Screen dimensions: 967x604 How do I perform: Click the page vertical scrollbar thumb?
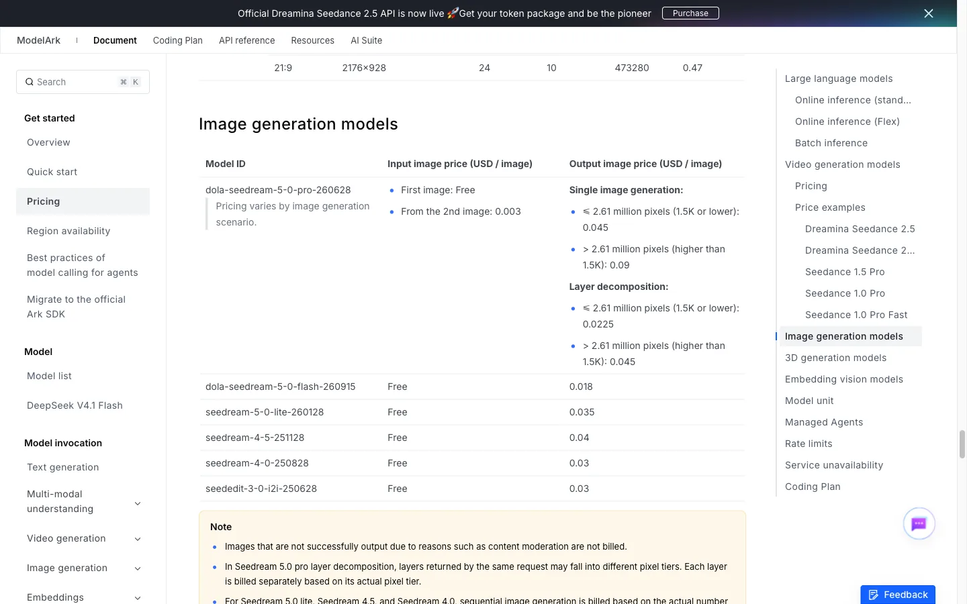point(962,444)
